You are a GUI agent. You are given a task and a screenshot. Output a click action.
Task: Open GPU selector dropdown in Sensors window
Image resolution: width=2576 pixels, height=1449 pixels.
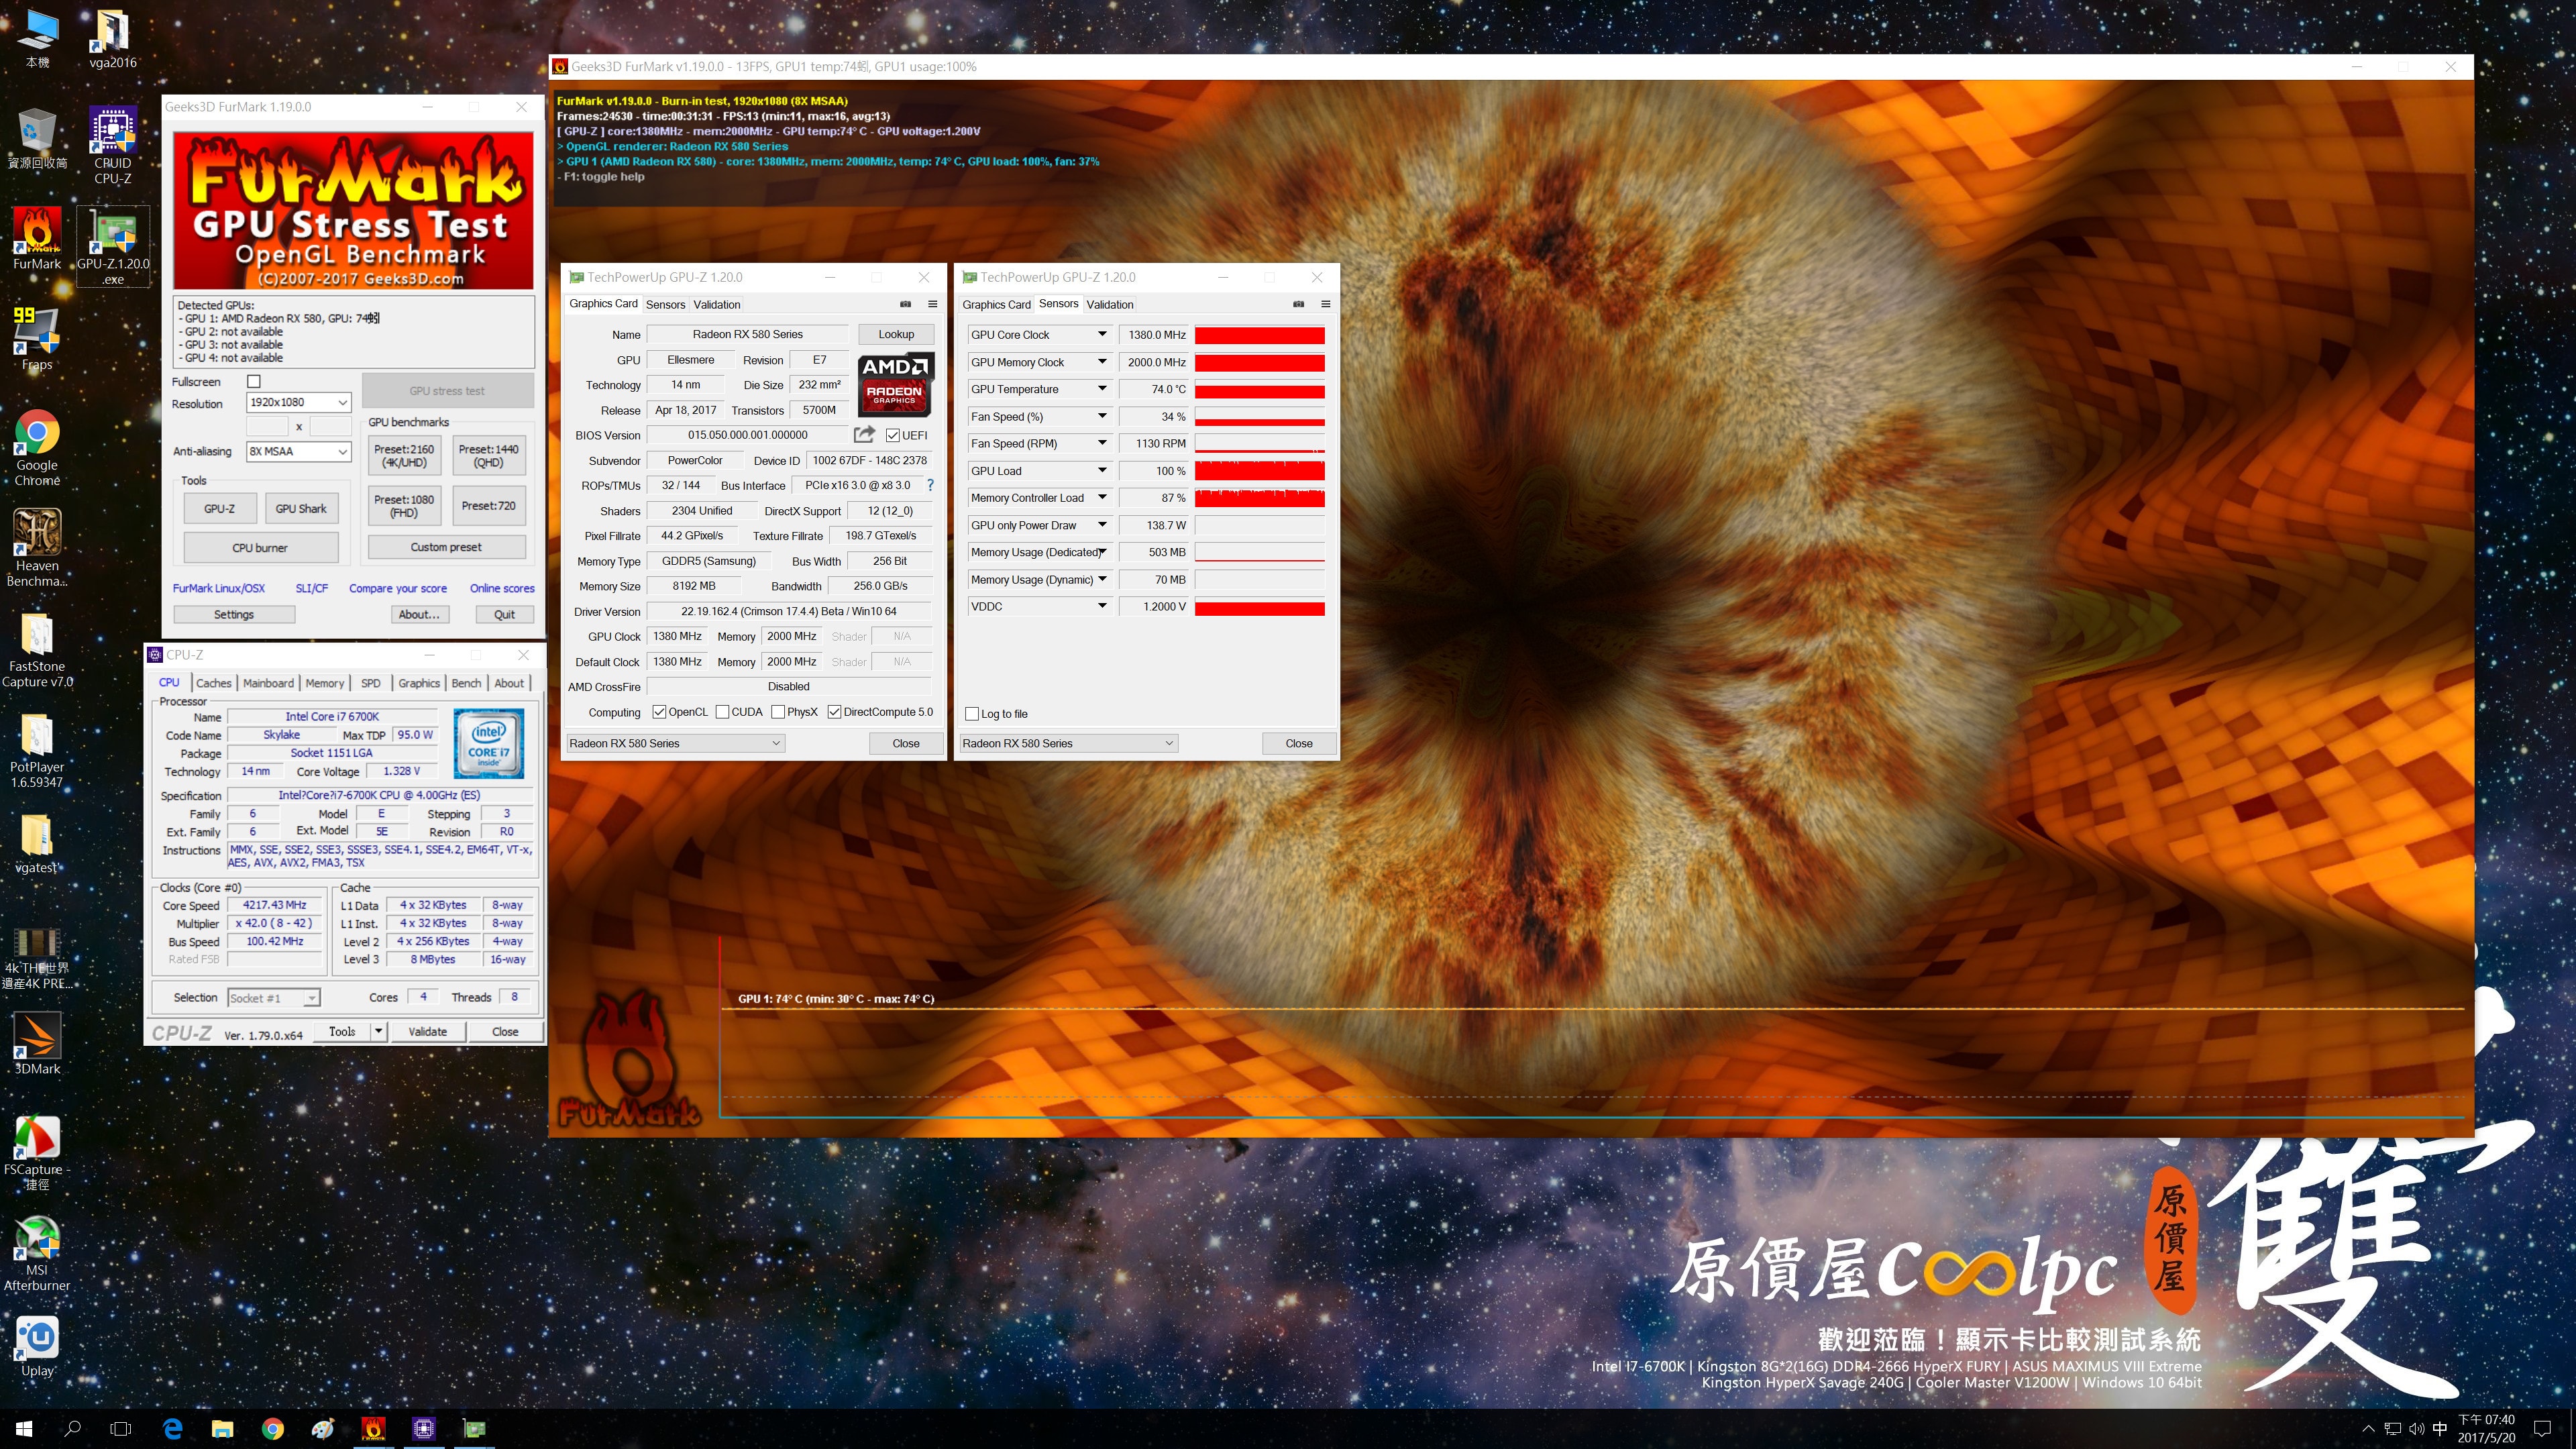click(x=1068, y=743)
